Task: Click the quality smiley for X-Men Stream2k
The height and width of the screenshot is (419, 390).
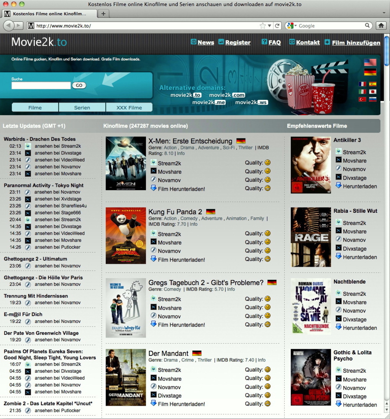Action: (x=268, y=162)
